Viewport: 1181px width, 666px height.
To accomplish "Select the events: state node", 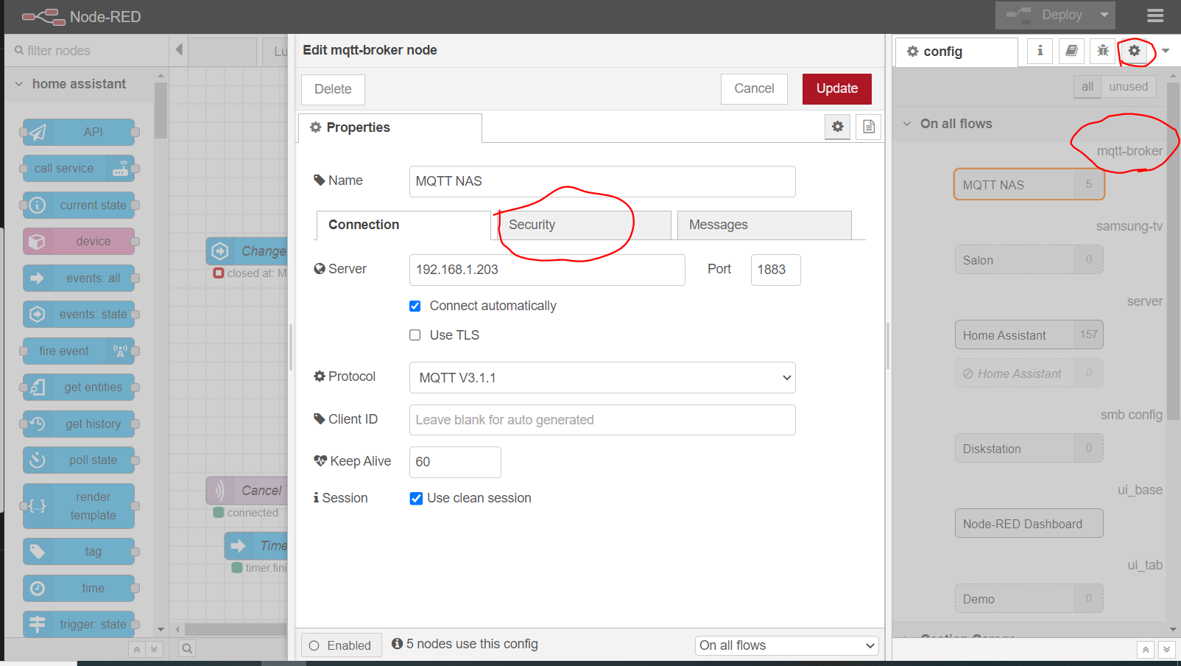I will point(79,314).
